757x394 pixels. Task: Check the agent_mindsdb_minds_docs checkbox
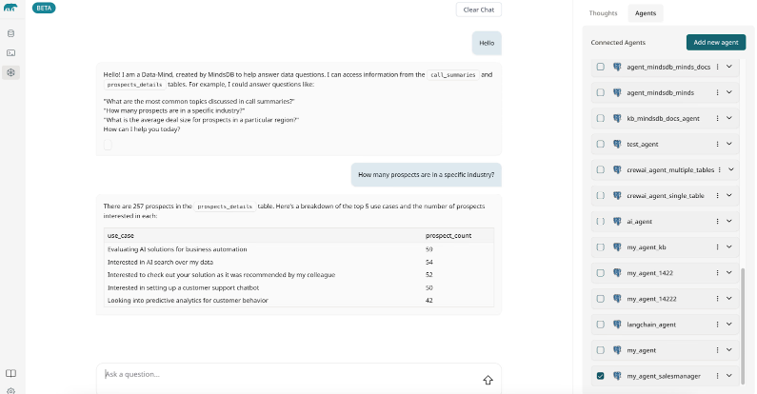tap(600, 67)
